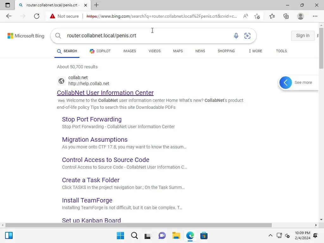324x243 pixels.
Task: Switch to the Images tab
Action: click(129, 51)
